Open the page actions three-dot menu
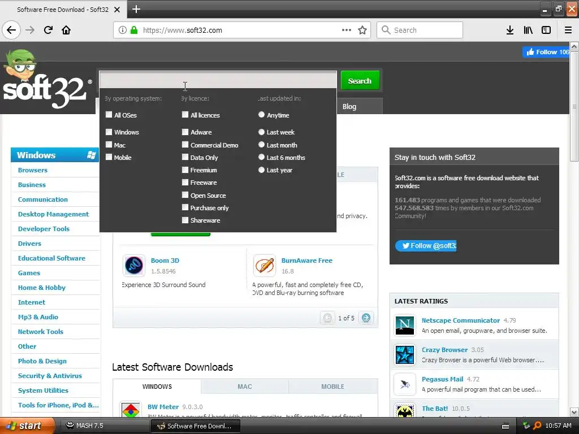Image resolution: width=579 pixels, height=434 pixels. (x=347, y=30)
